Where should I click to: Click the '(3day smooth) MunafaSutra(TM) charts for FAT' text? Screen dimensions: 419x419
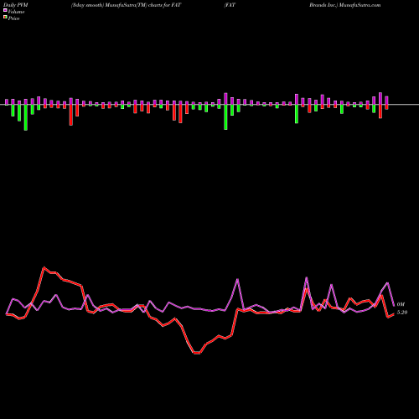pos(126,5)
